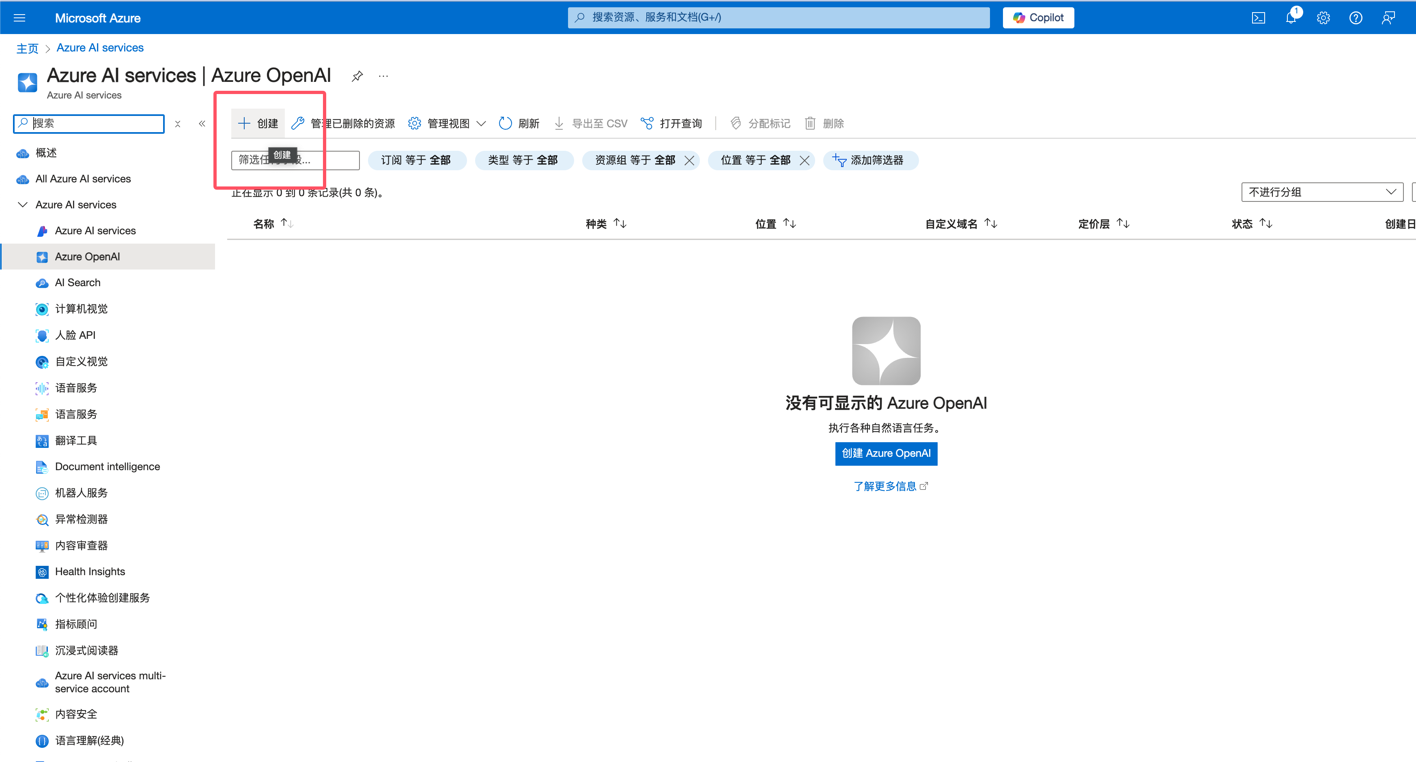The image size is (1416, 762).
Task: Sort by the 名称 column
Action: [273, 223]
